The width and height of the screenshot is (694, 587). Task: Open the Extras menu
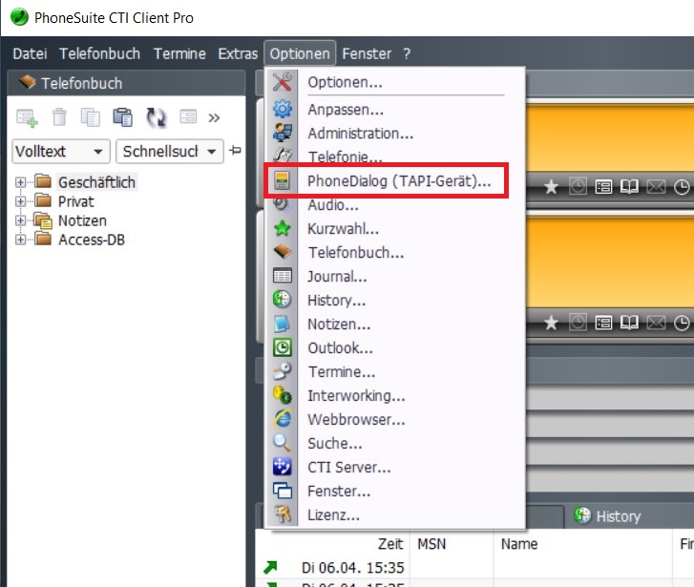[238, 53]
